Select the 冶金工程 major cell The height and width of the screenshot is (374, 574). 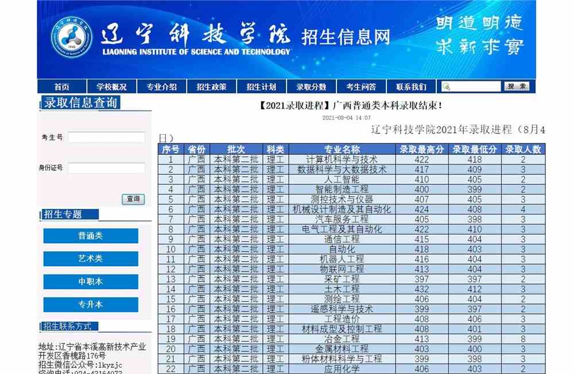click(x=342, y=339)
